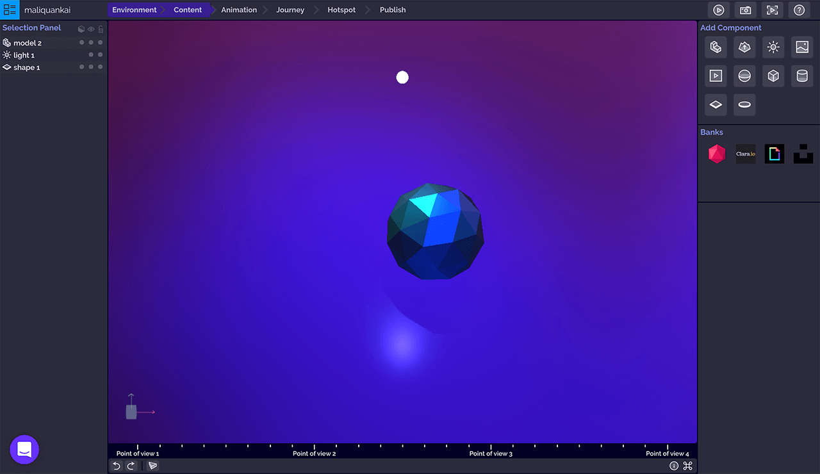Image resolution: width=820 pixels, height=474 pixels.
Task: Go to the Publish step
Action: [392, 10]
